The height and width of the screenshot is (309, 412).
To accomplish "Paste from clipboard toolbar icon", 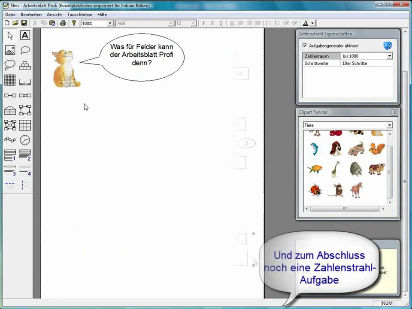I will coord(52,23).
